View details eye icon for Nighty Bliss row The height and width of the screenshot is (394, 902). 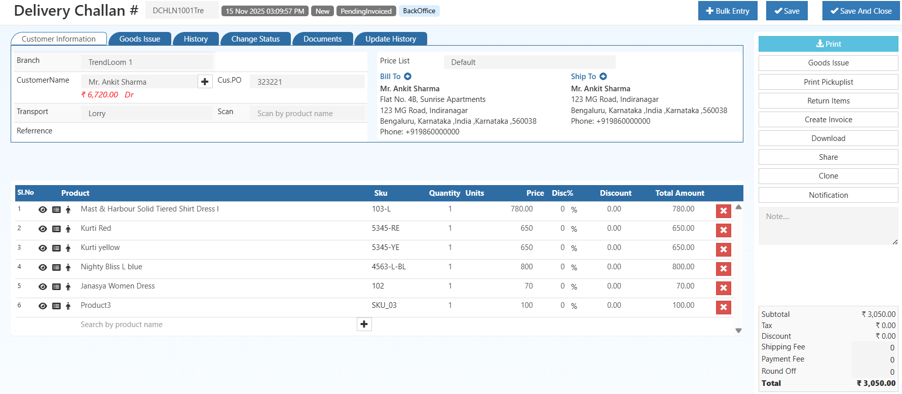pyautogui.click(x=43, y=267)
